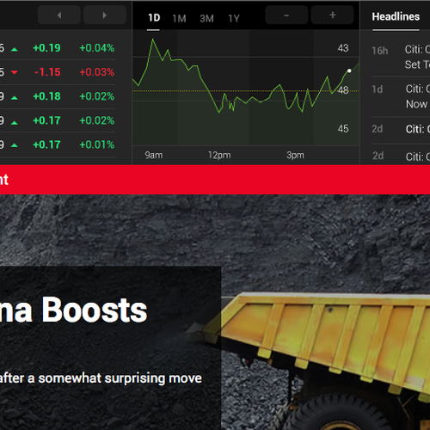Viewport: 430px width, 430px height.
Task: Zoom out chart with minus button
Action: (x=286, y=15)
